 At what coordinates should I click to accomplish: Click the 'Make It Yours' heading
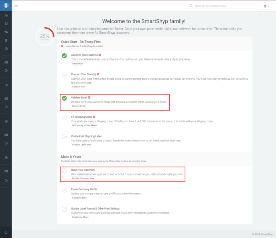pos(71,157)
